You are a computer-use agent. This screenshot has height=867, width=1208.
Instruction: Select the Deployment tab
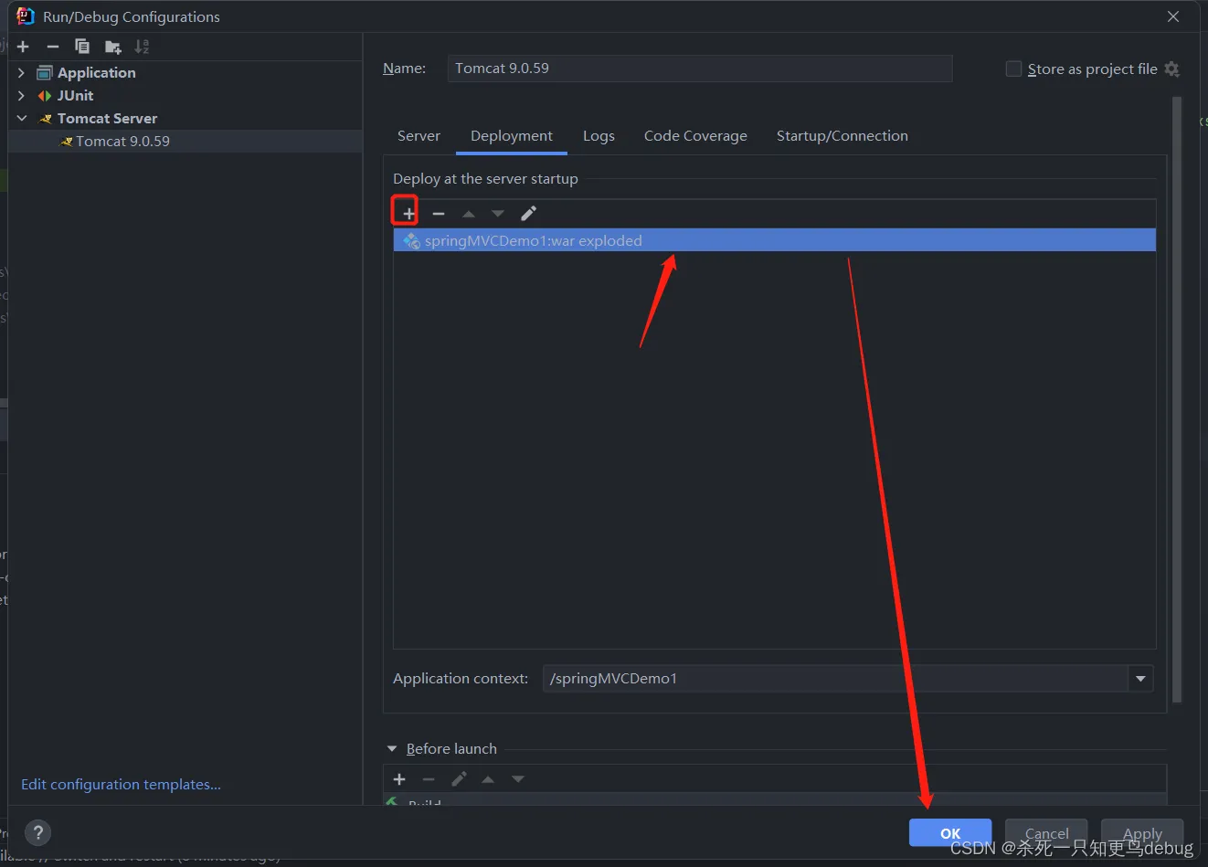tap(512, 136)
